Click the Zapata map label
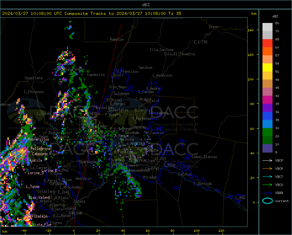Image resolution: width=292 pixels, height=235 pixels. 79,201
